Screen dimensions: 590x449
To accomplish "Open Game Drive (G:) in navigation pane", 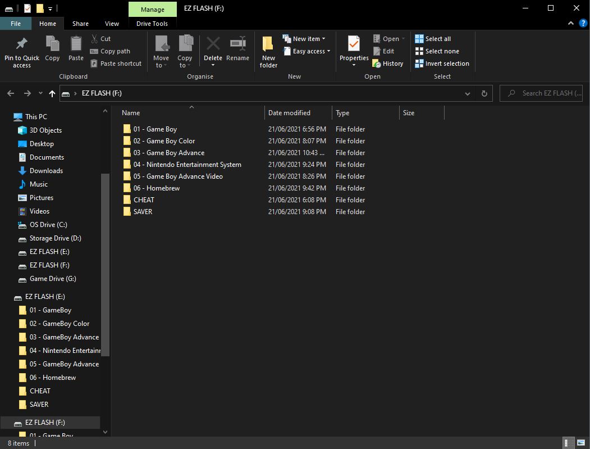I will pos(47,279).
